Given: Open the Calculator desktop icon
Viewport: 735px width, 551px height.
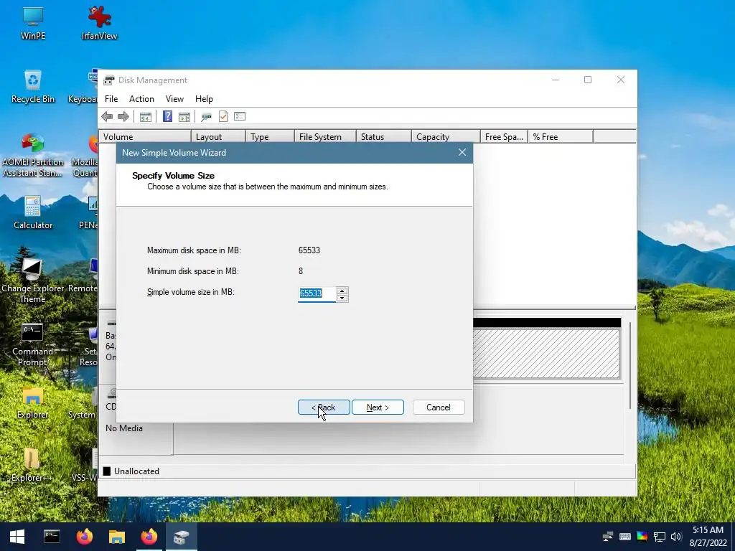Looking at the screenshot, I should (33, 212).
